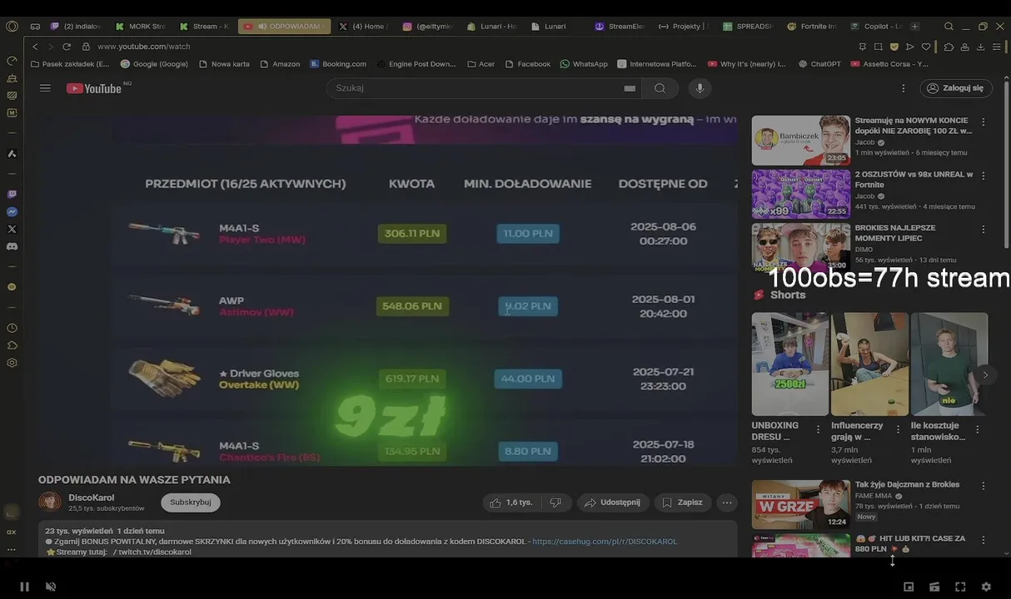Open more actions three-dot under video
The height and width of the screenshot is (599, 1011).
click(x=727, y=502)
